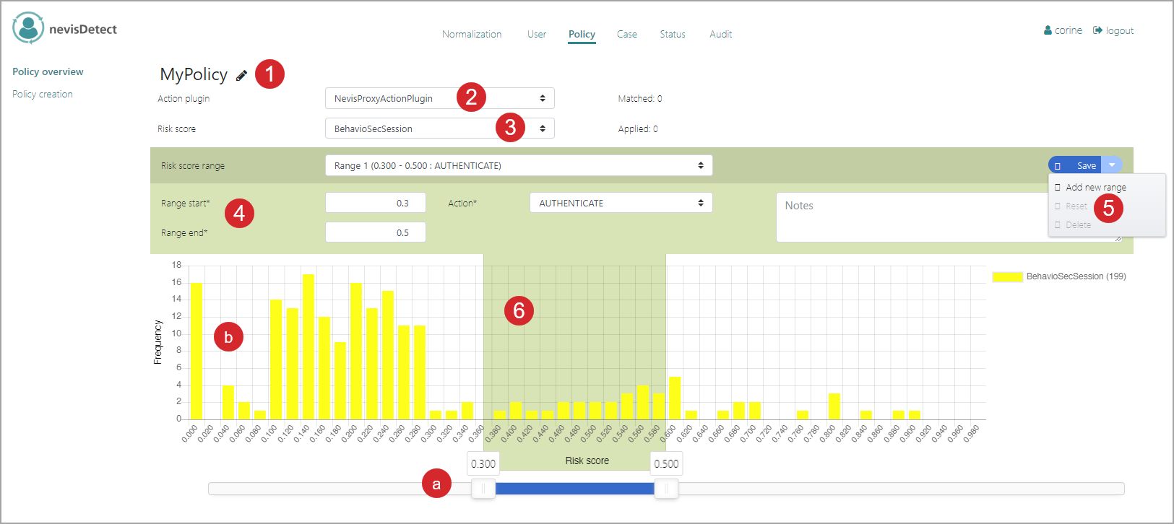The image size is (1174, 524).
Task: Open the Action AUTHENTICATE dropdown
Action: pyautogui.click(x=621, y=203)
